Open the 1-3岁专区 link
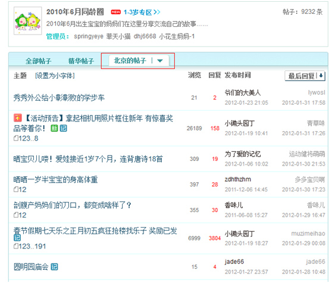 (142, 13)
